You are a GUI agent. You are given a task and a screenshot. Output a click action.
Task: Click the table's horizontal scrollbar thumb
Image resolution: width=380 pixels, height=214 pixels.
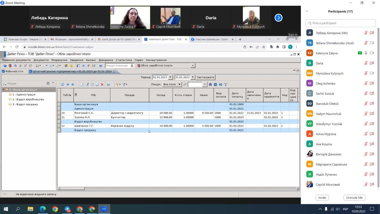coord(73,188)
